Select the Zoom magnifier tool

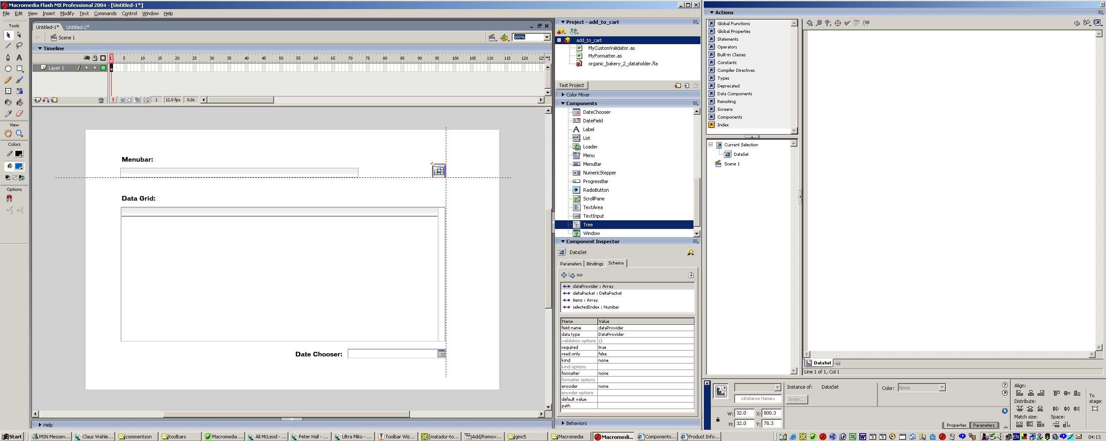coord(19,134)
